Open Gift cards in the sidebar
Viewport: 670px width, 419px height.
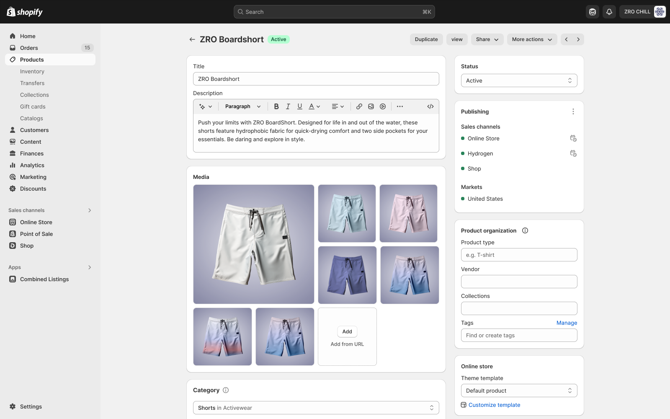[50, 106]
